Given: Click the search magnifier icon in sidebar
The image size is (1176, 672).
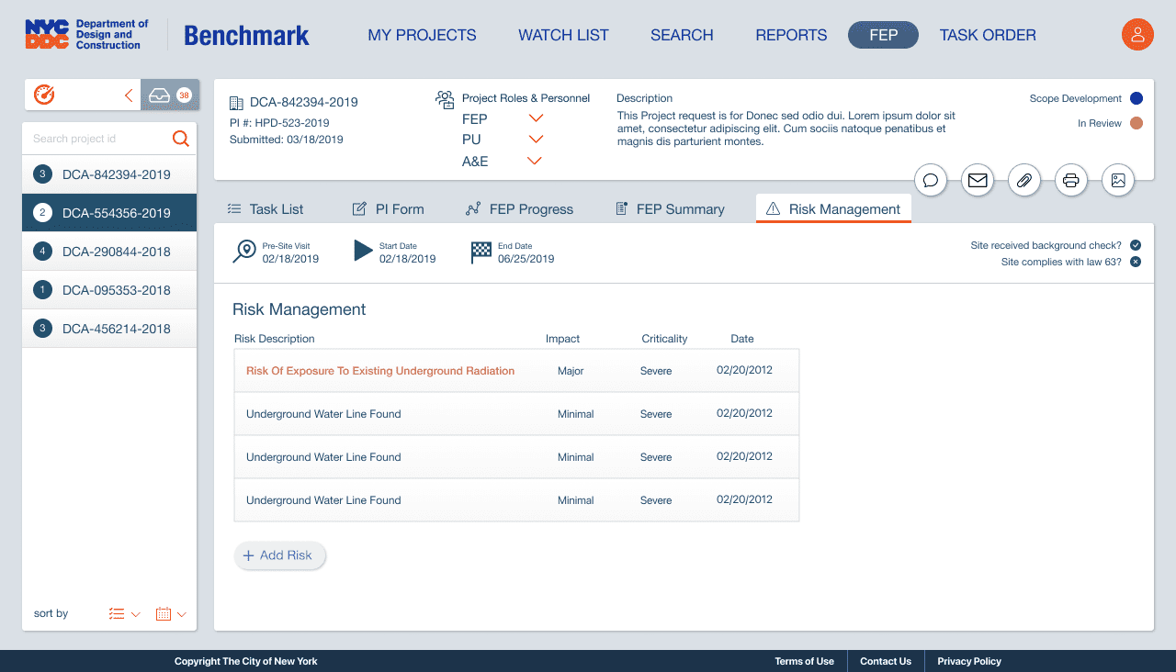Looking at the screenshot, I should point(181,139).
